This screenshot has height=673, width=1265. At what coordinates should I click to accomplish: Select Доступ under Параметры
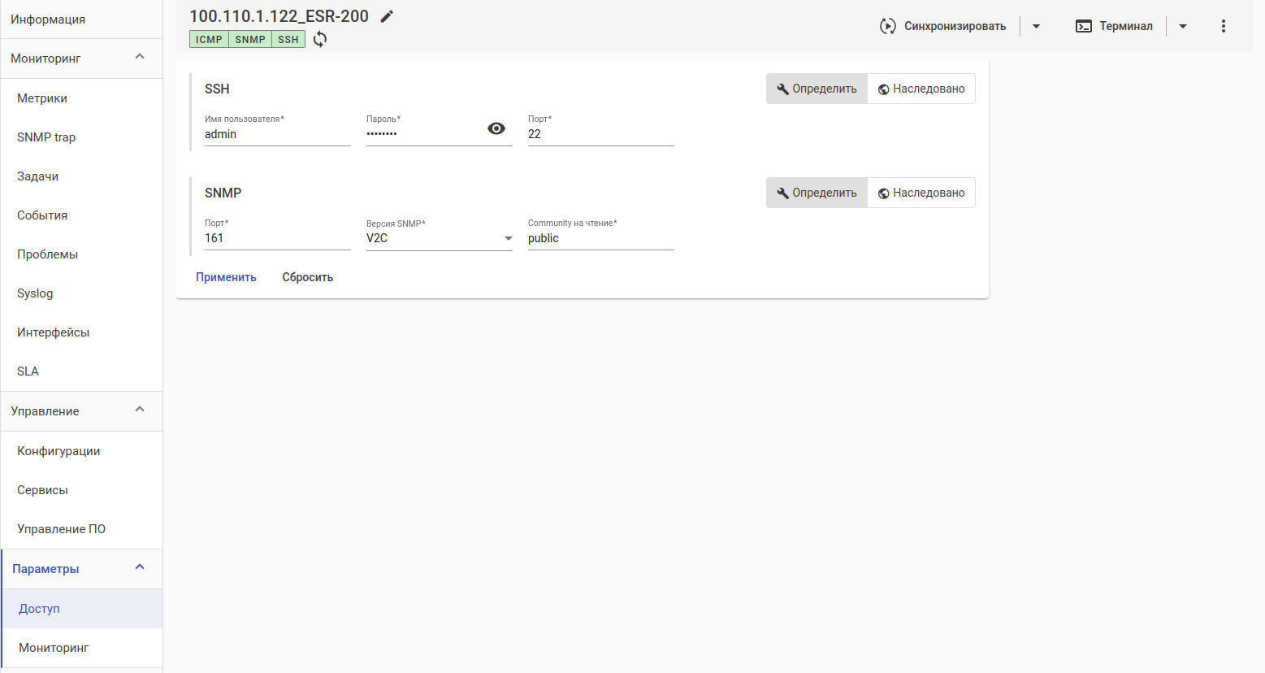82,609
